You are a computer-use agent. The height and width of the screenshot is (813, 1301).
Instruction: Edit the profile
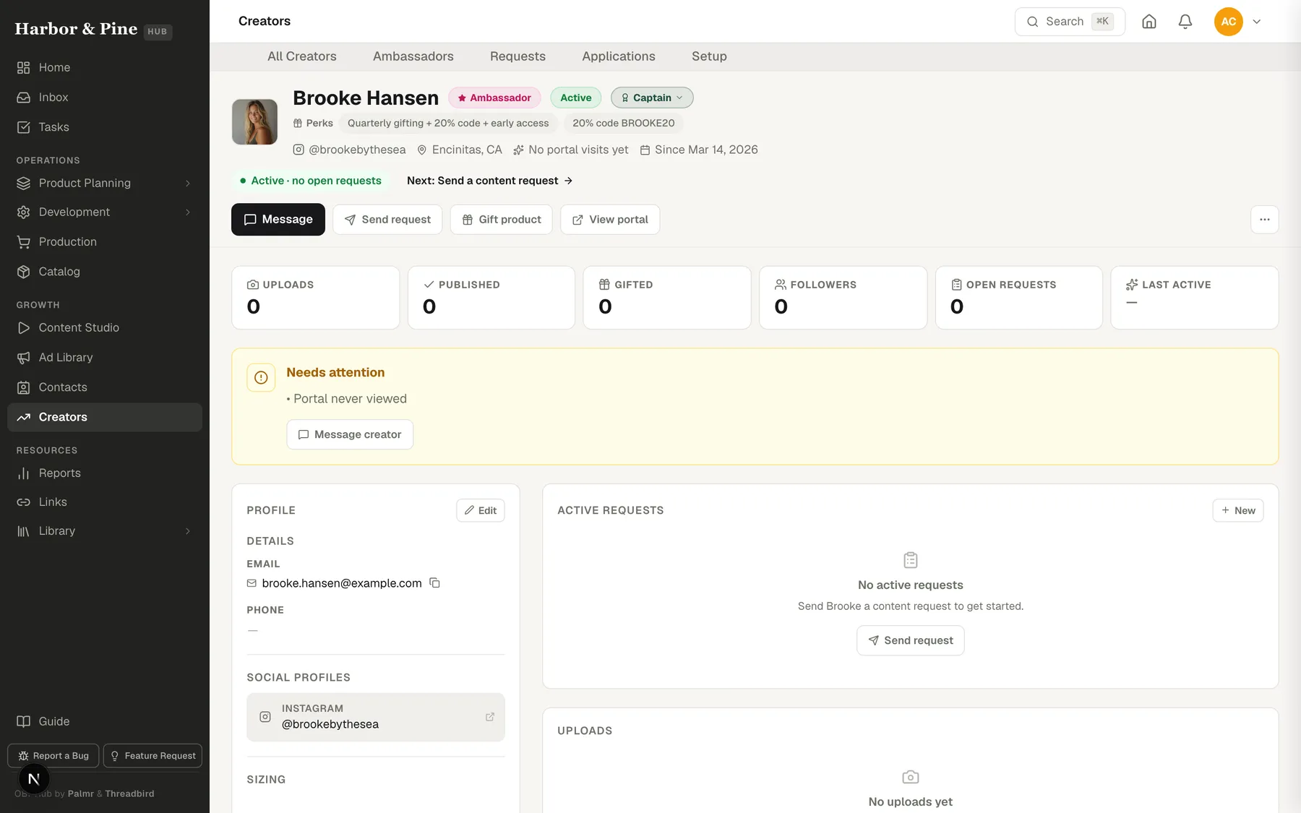pos(481,510)
